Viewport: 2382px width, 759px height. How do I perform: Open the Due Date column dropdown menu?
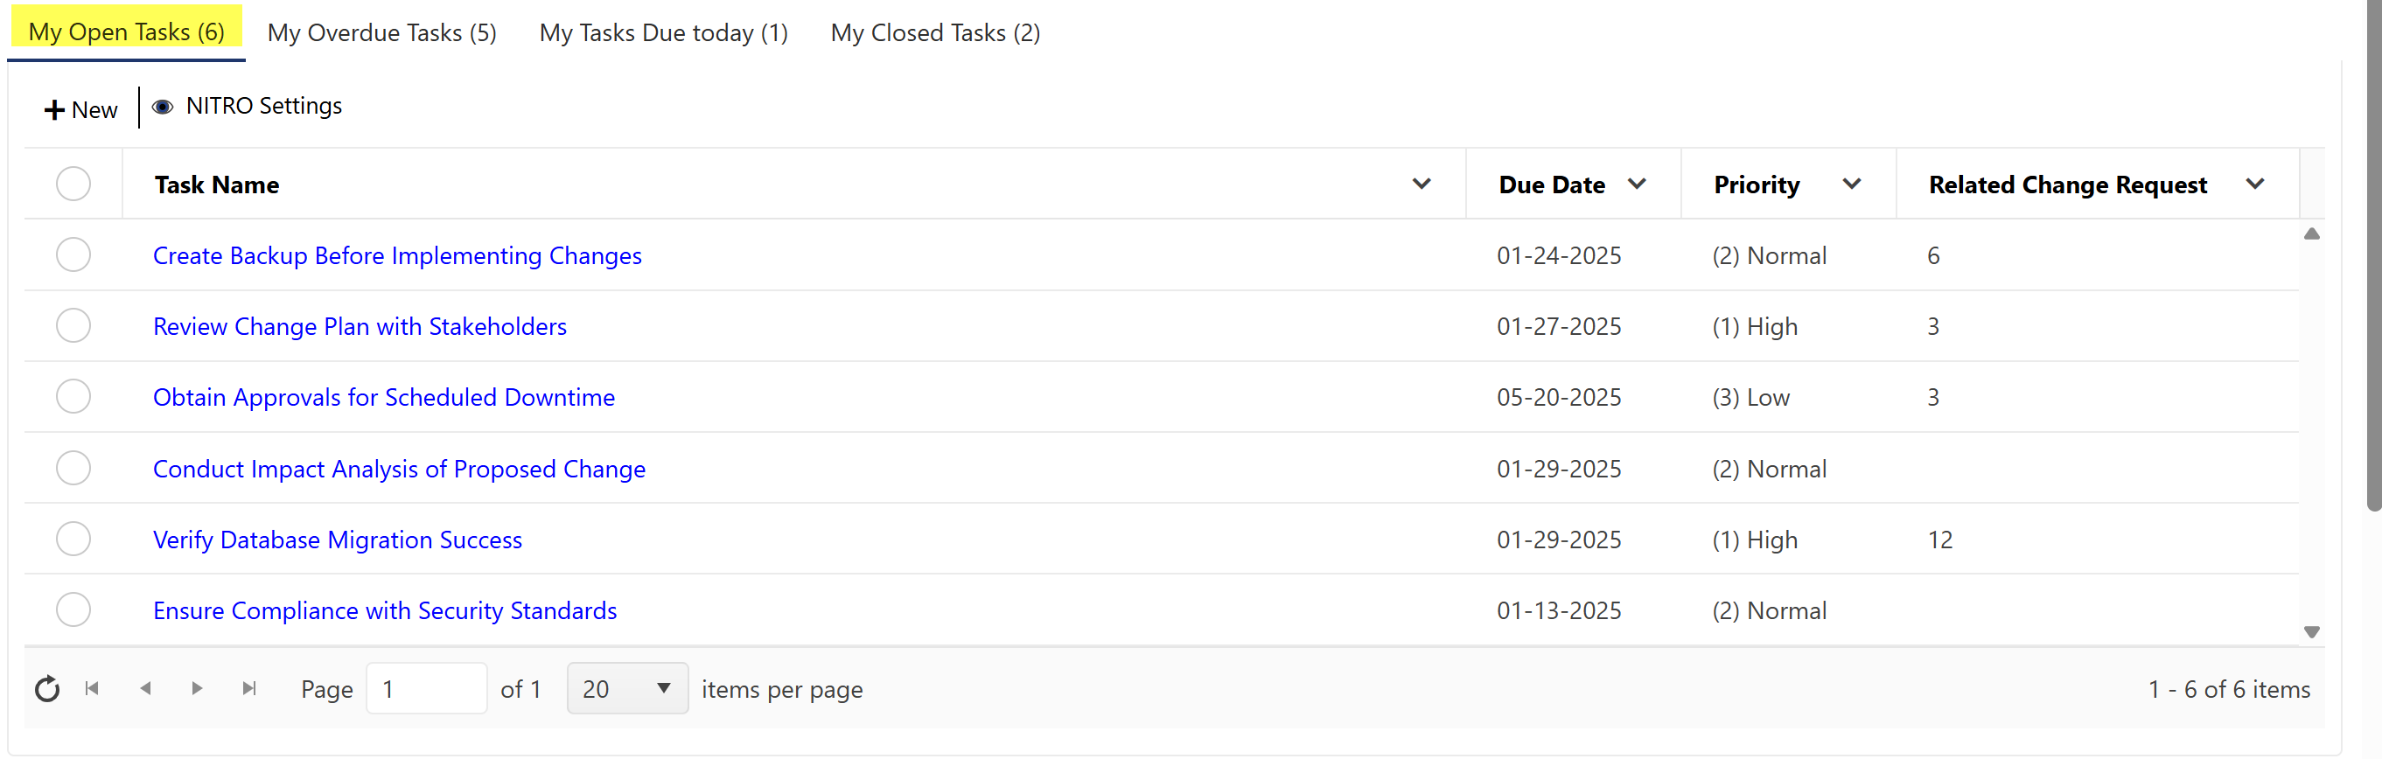coord(1637,184)
